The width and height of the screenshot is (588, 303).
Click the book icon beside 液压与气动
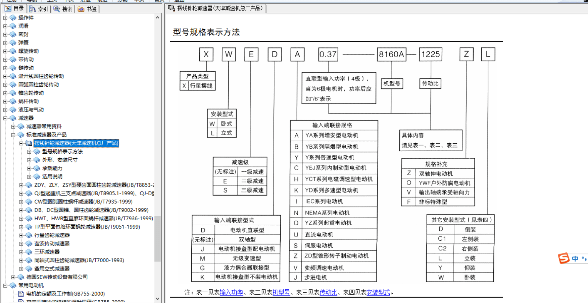[13, 109]
